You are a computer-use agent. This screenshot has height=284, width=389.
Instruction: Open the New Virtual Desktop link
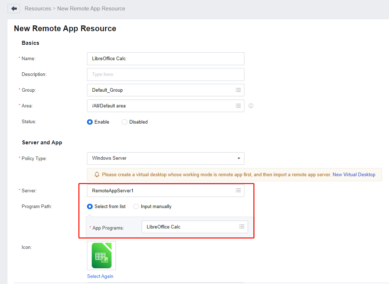354,174
